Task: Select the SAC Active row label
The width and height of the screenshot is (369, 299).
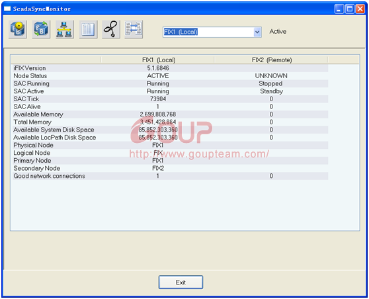Action: [28, 91]
